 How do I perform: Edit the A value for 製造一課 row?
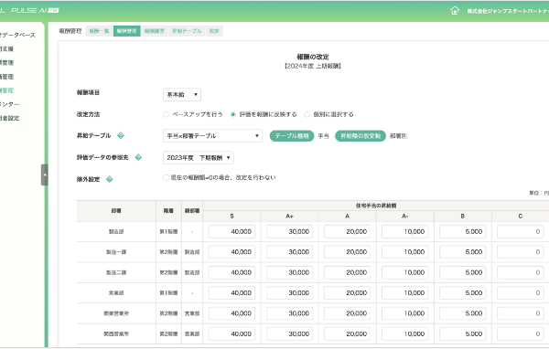tap(348, 252)
